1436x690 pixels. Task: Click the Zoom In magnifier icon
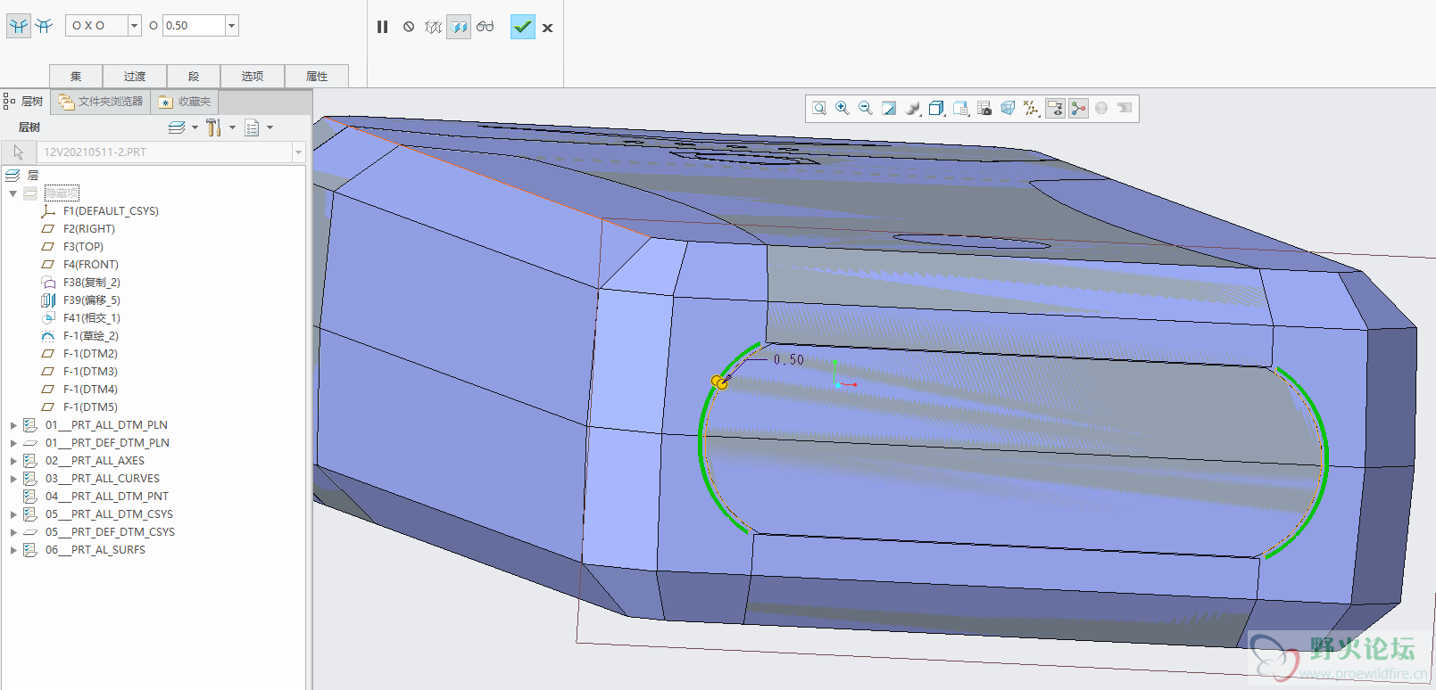click(x=842, y=109)
